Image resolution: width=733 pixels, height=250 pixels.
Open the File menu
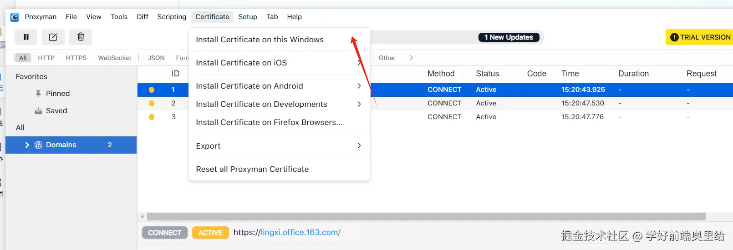pos(71,17)
